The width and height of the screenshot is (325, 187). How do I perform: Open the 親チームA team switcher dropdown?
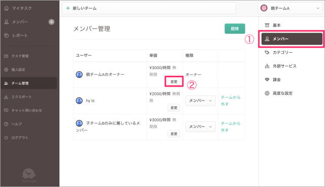(x=290, y=8)
